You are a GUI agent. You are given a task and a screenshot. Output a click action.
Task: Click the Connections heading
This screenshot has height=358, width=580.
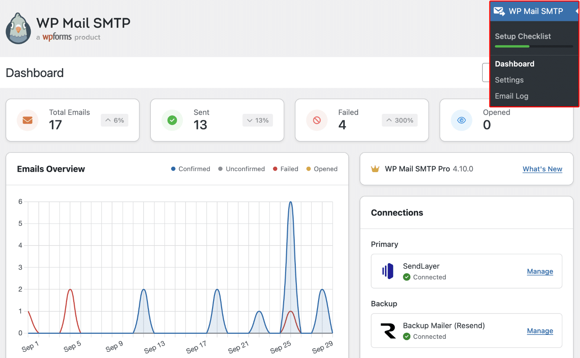(397, 213)
